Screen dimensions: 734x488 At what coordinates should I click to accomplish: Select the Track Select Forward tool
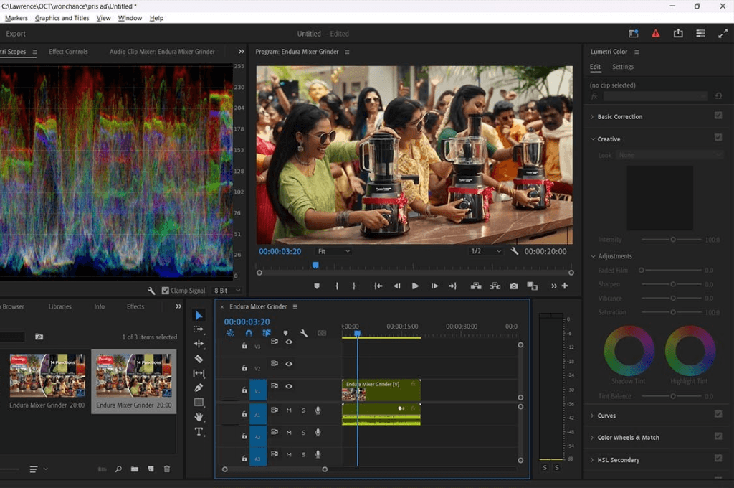coord(199,329)
